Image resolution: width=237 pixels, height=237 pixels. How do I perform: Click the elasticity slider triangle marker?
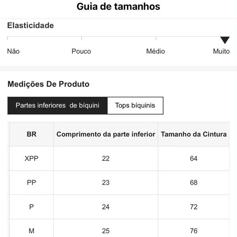click(x=225, y=40)
